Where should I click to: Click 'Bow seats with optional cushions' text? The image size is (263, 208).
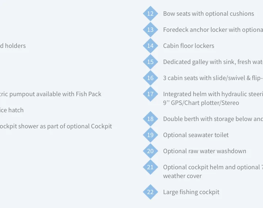pos(209,14)
